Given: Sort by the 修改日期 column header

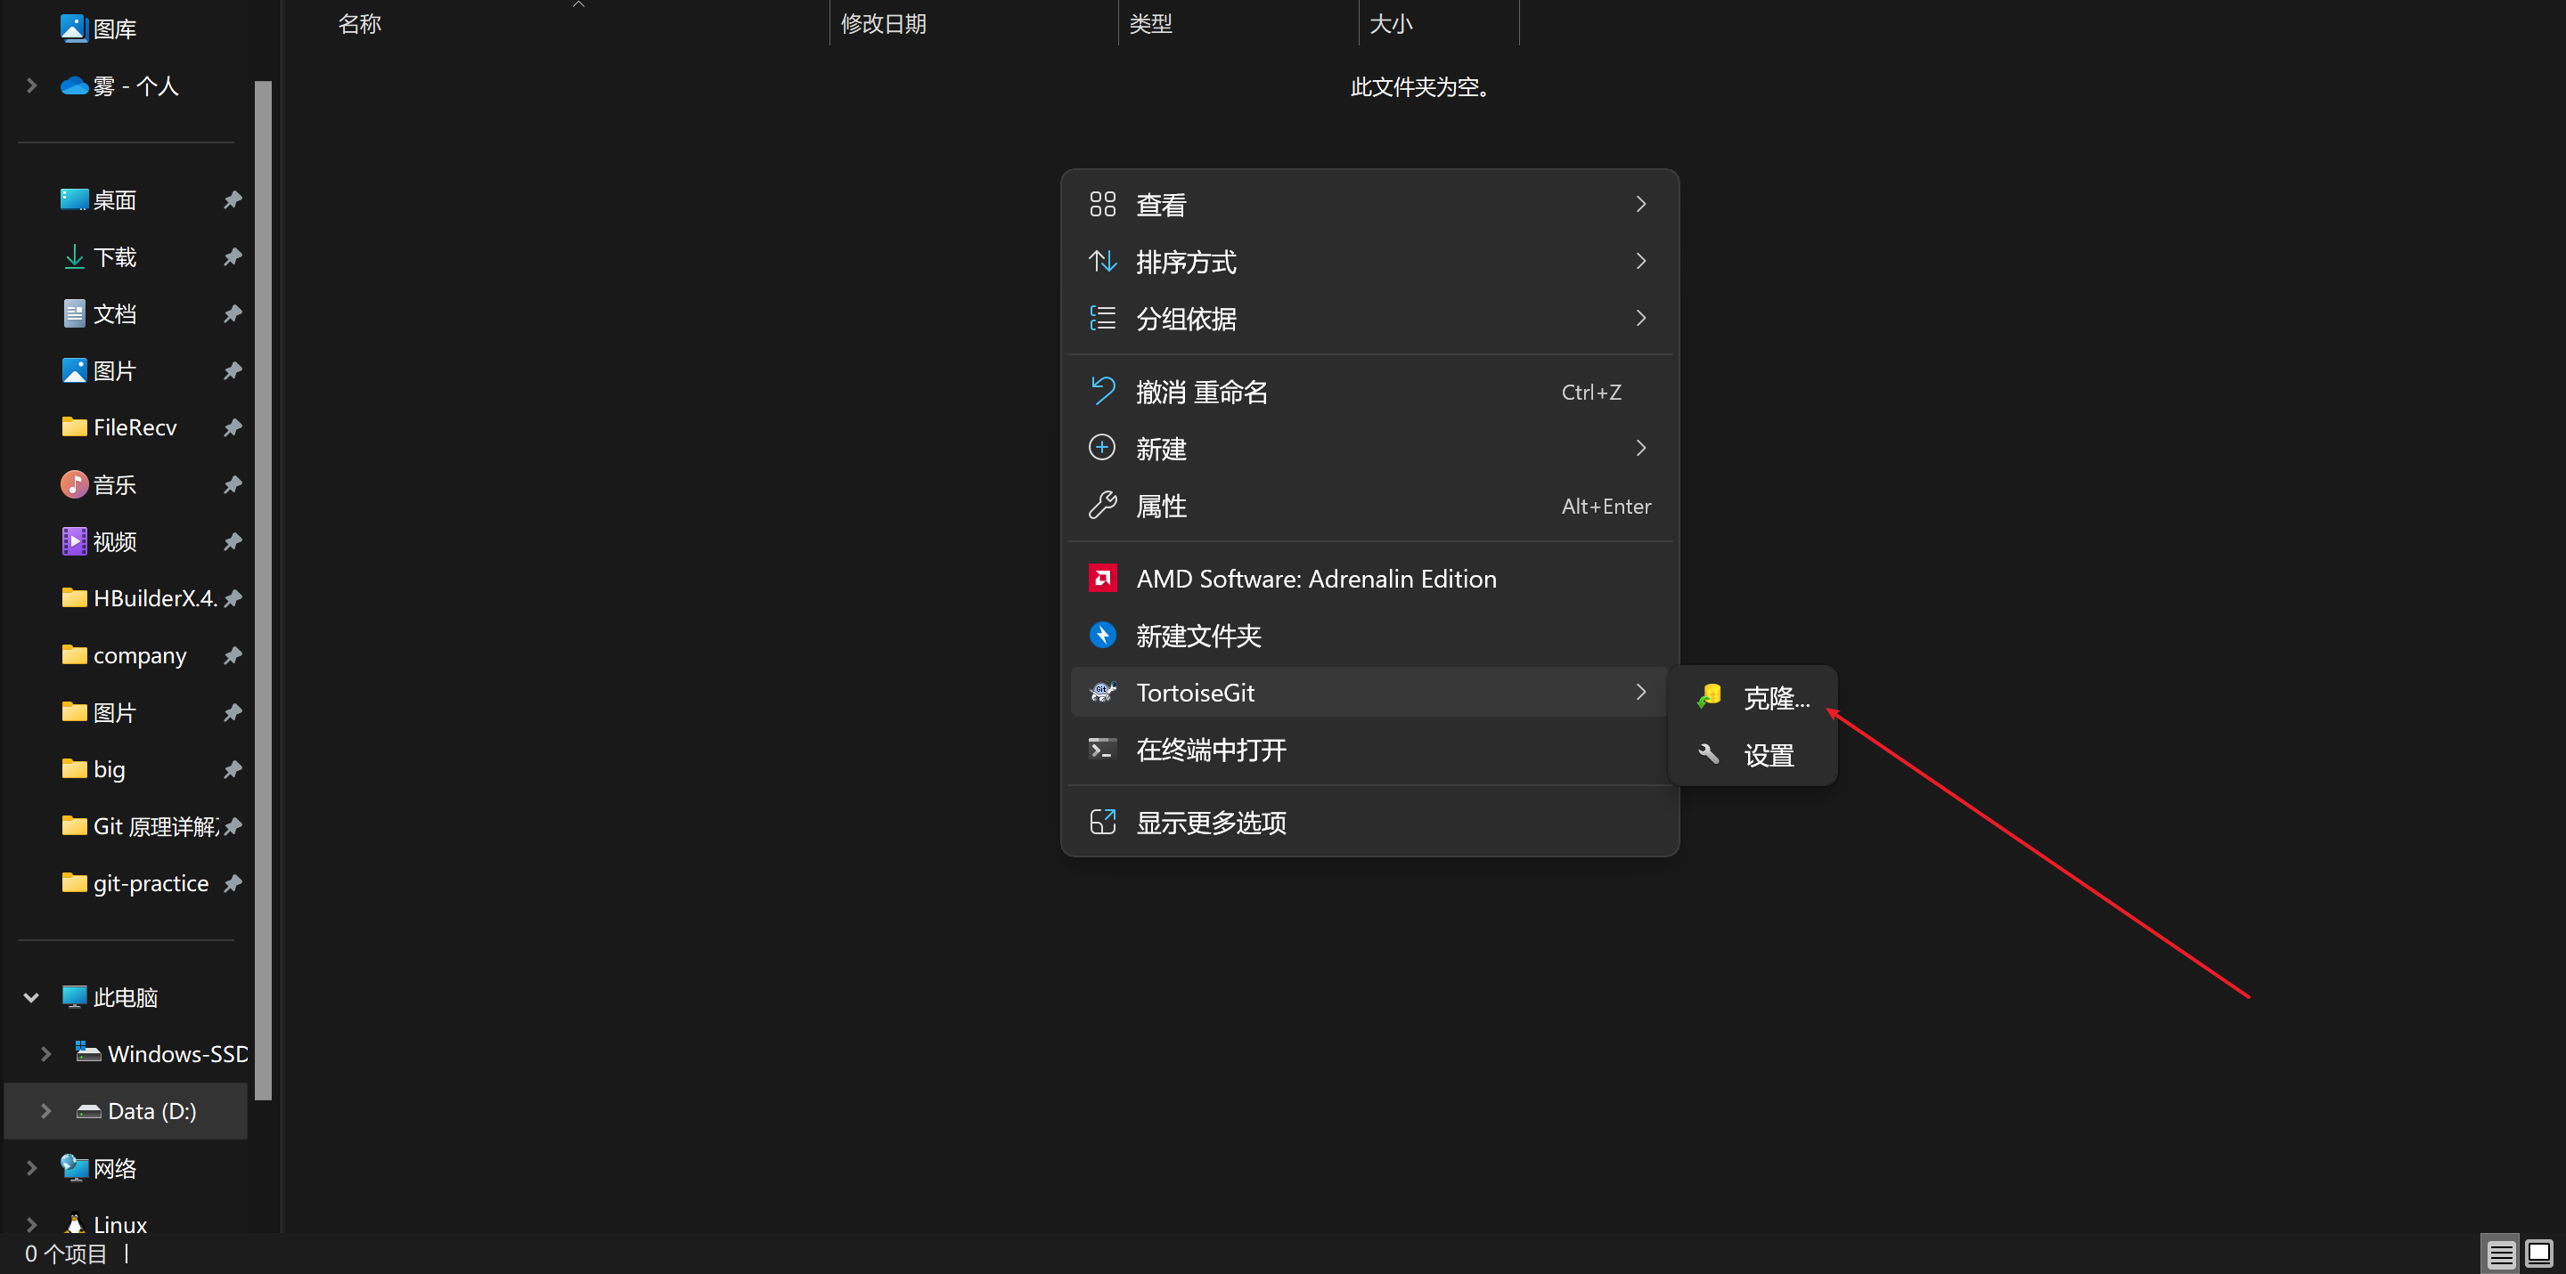Looking at the screenshot, I should pyautogui.click(x=884, y=24).
